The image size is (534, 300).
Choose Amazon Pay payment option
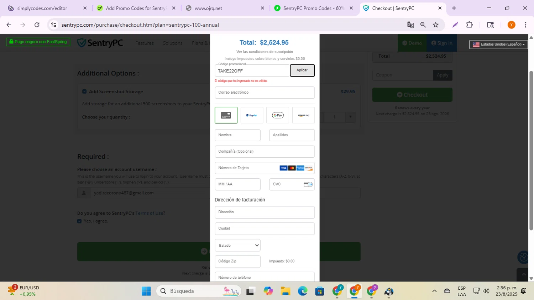(303, 115)
